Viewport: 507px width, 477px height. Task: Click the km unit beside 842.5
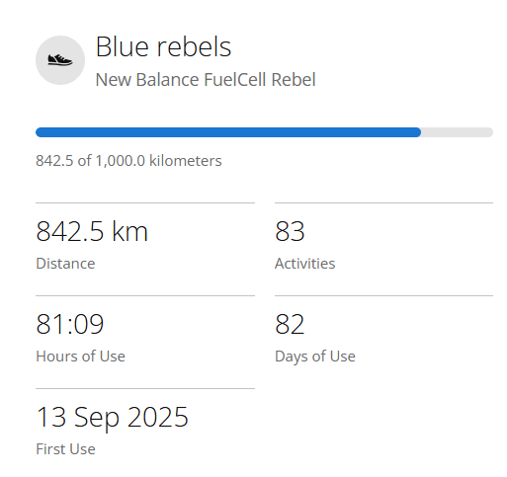[130, 231]
